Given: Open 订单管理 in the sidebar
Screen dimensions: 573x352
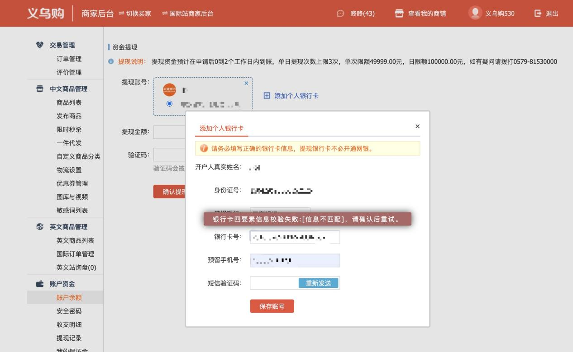Looking at the screenshot, I should coord(69,59).
